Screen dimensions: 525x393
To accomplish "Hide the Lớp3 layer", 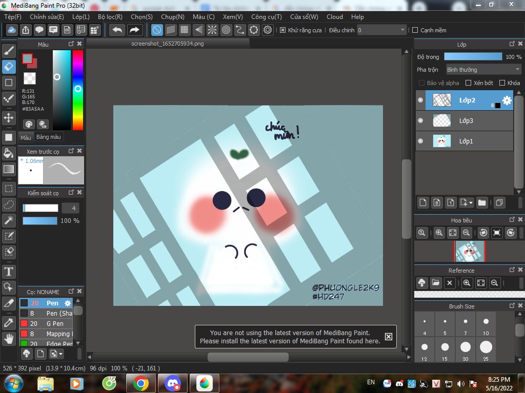I will pos(420,120).
